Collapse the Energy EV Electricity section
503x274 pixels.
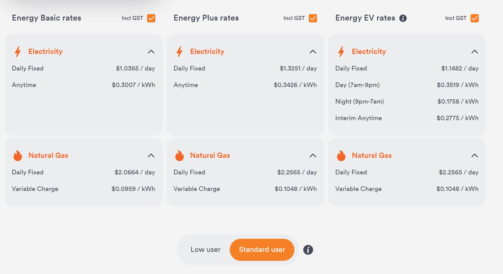pyautogui.click(x=475, y=51)
